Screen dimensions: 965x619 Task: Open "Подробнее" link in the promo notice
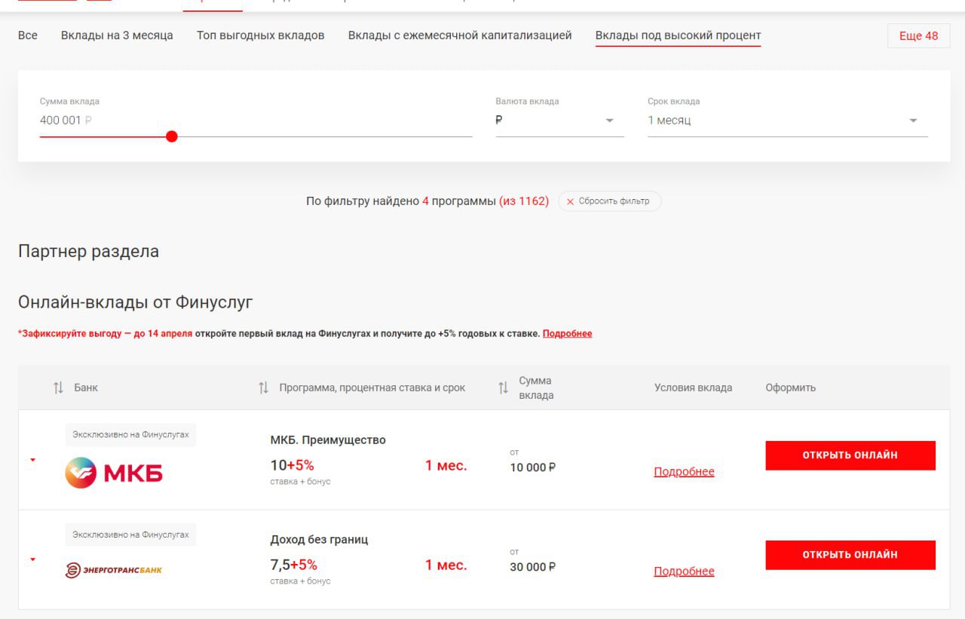[x=567, y=333]
